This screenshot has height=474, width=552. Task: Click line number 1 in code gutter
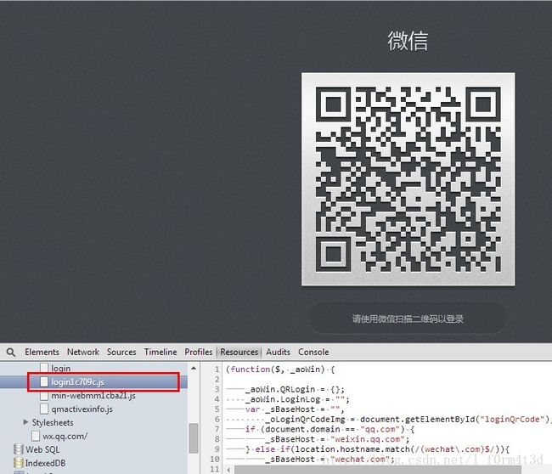point(217,370)
